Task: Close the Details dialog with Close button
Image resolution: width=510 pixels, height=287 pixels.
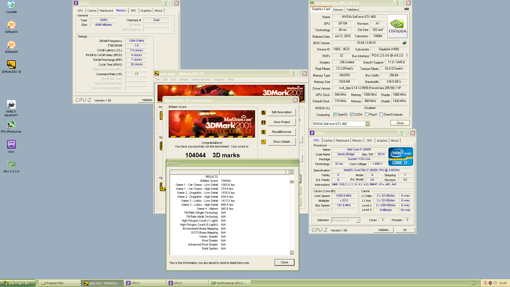Action: click(x=284, y=262)
